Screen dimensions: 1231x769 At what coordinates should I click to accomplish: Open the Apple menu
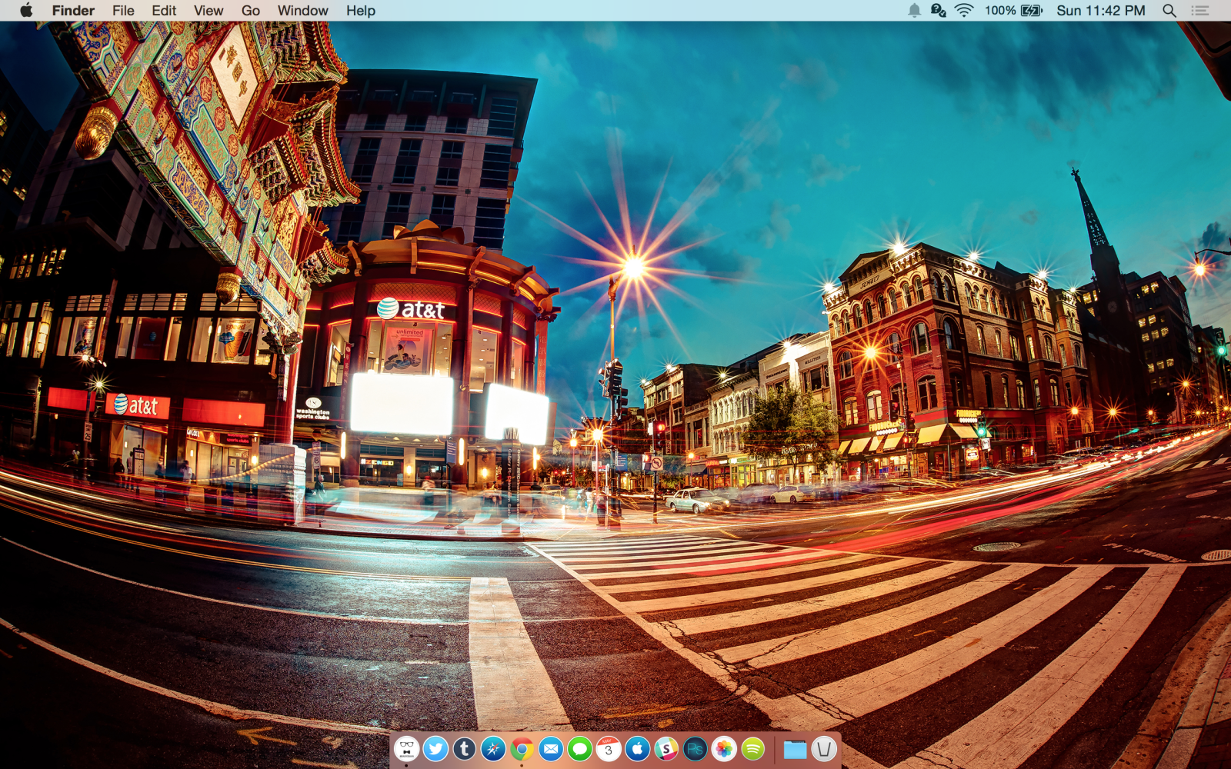(x=26, y=10)
